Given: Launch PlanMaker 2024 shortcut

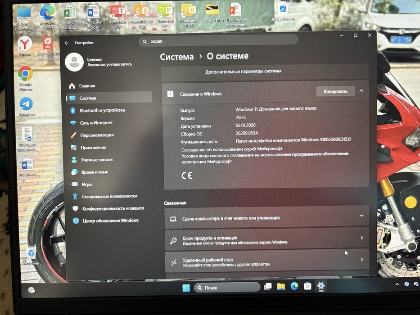Looking at the screenshot, I should (x=165, y=16).
